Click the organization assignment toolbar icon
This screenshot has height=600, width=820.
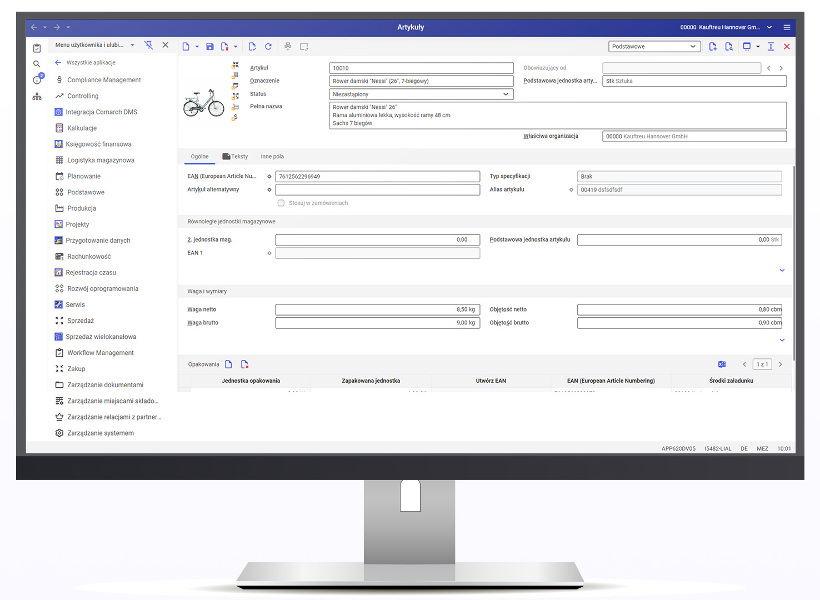288,47
